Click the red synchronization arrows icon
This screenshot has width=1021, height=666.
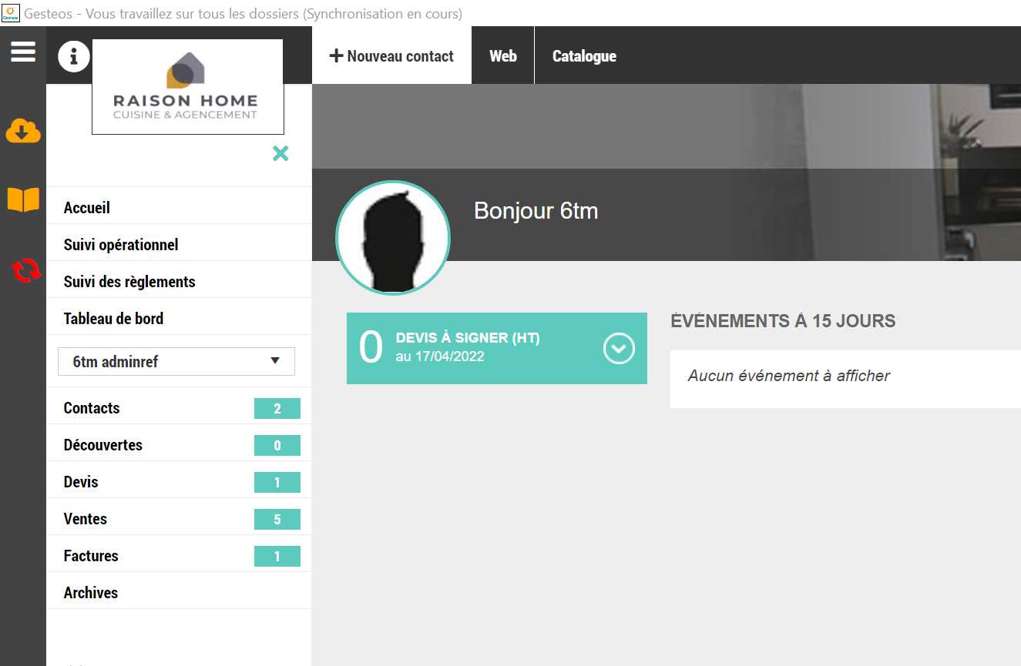[x=25, y=270]
